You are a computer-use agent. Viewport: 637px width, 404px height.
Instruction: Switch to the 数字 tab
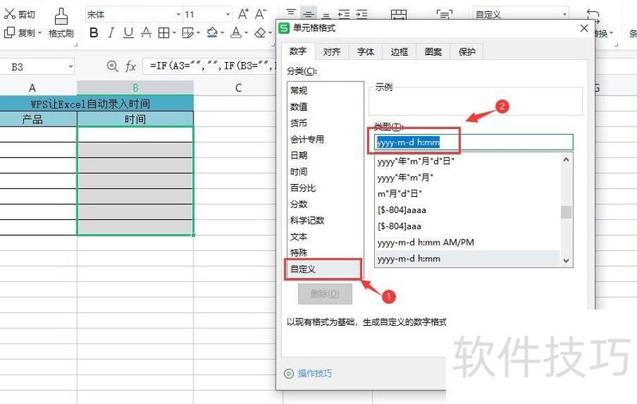tap(298, 51)
